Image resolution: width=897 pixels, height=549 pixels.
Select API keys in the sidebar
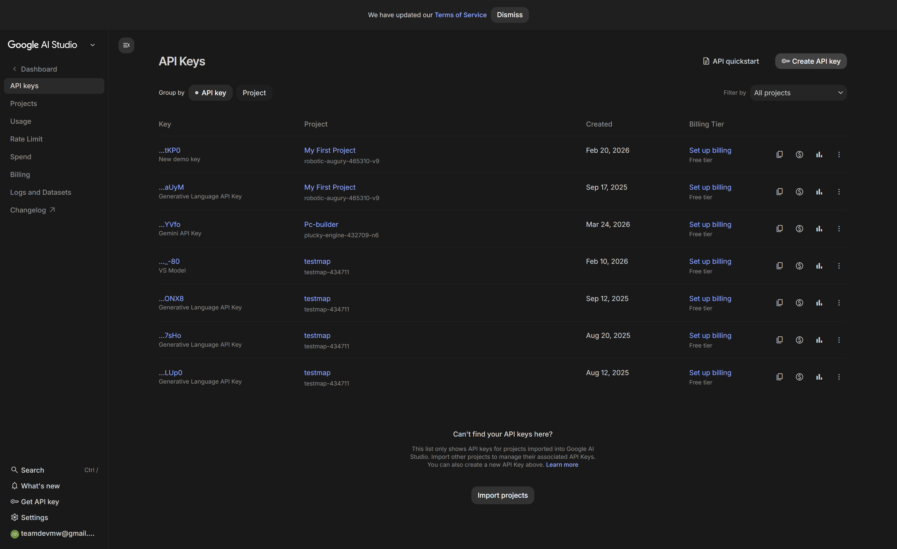point(54,86)
